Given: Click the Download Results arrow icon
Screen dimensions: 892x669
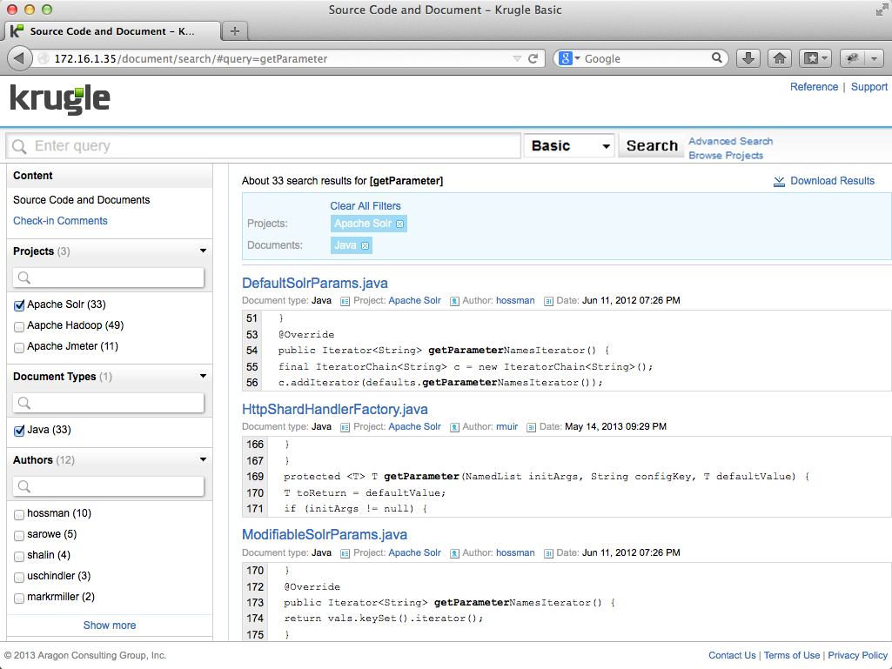Looking at the screenshot, I should click(x=779, y=181).
